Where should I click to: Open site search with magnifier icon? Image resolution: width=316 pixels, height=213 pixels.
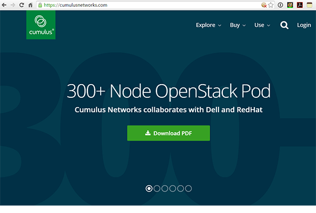click(284, 25)
